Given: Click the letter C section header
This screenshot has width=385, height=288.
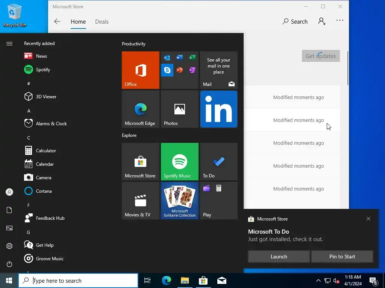Looking at the screenshot, I should (29, 138).
